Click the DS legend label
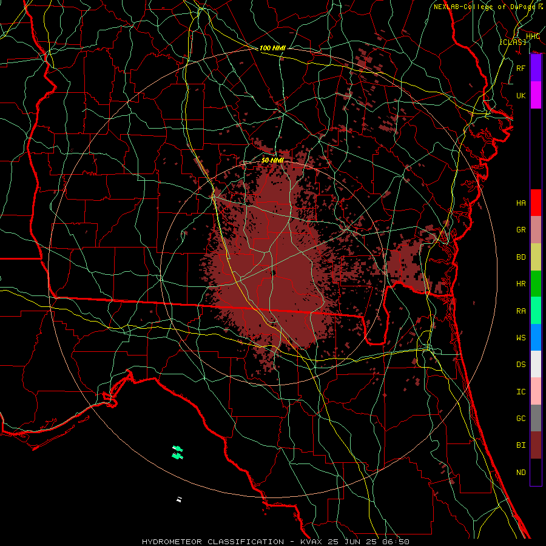 (x=521, y=364)
